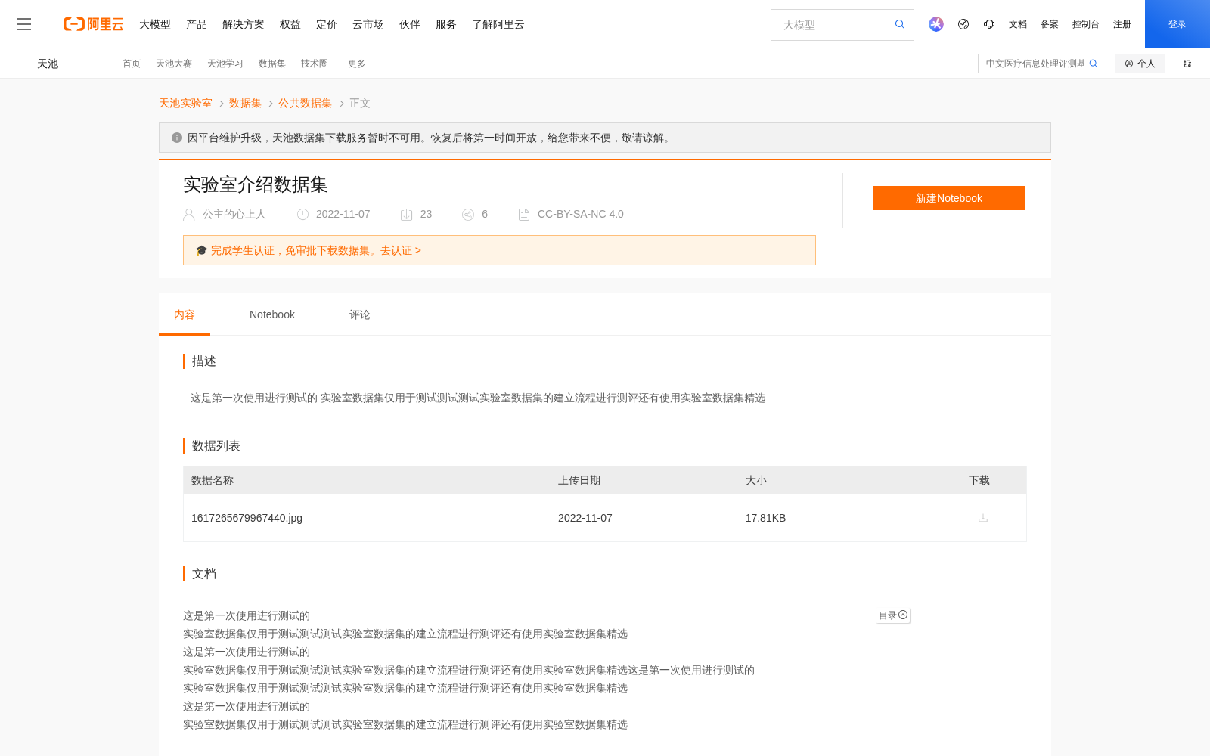Click the info icon in maintenance notice
The image size is (1210, 756).
point(177,138)
